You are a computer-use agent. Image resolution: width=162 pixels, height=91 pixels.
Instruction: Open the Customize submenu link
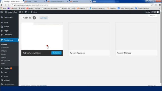click(x=5, y=48)
